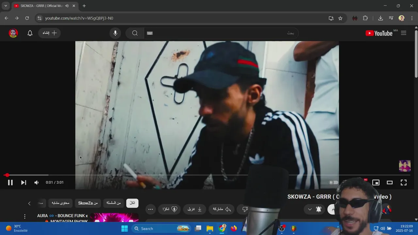This screenshot has width=418, height=235.
Task: Open the subscription bell notification dropdown
Action: click(314, 209)
